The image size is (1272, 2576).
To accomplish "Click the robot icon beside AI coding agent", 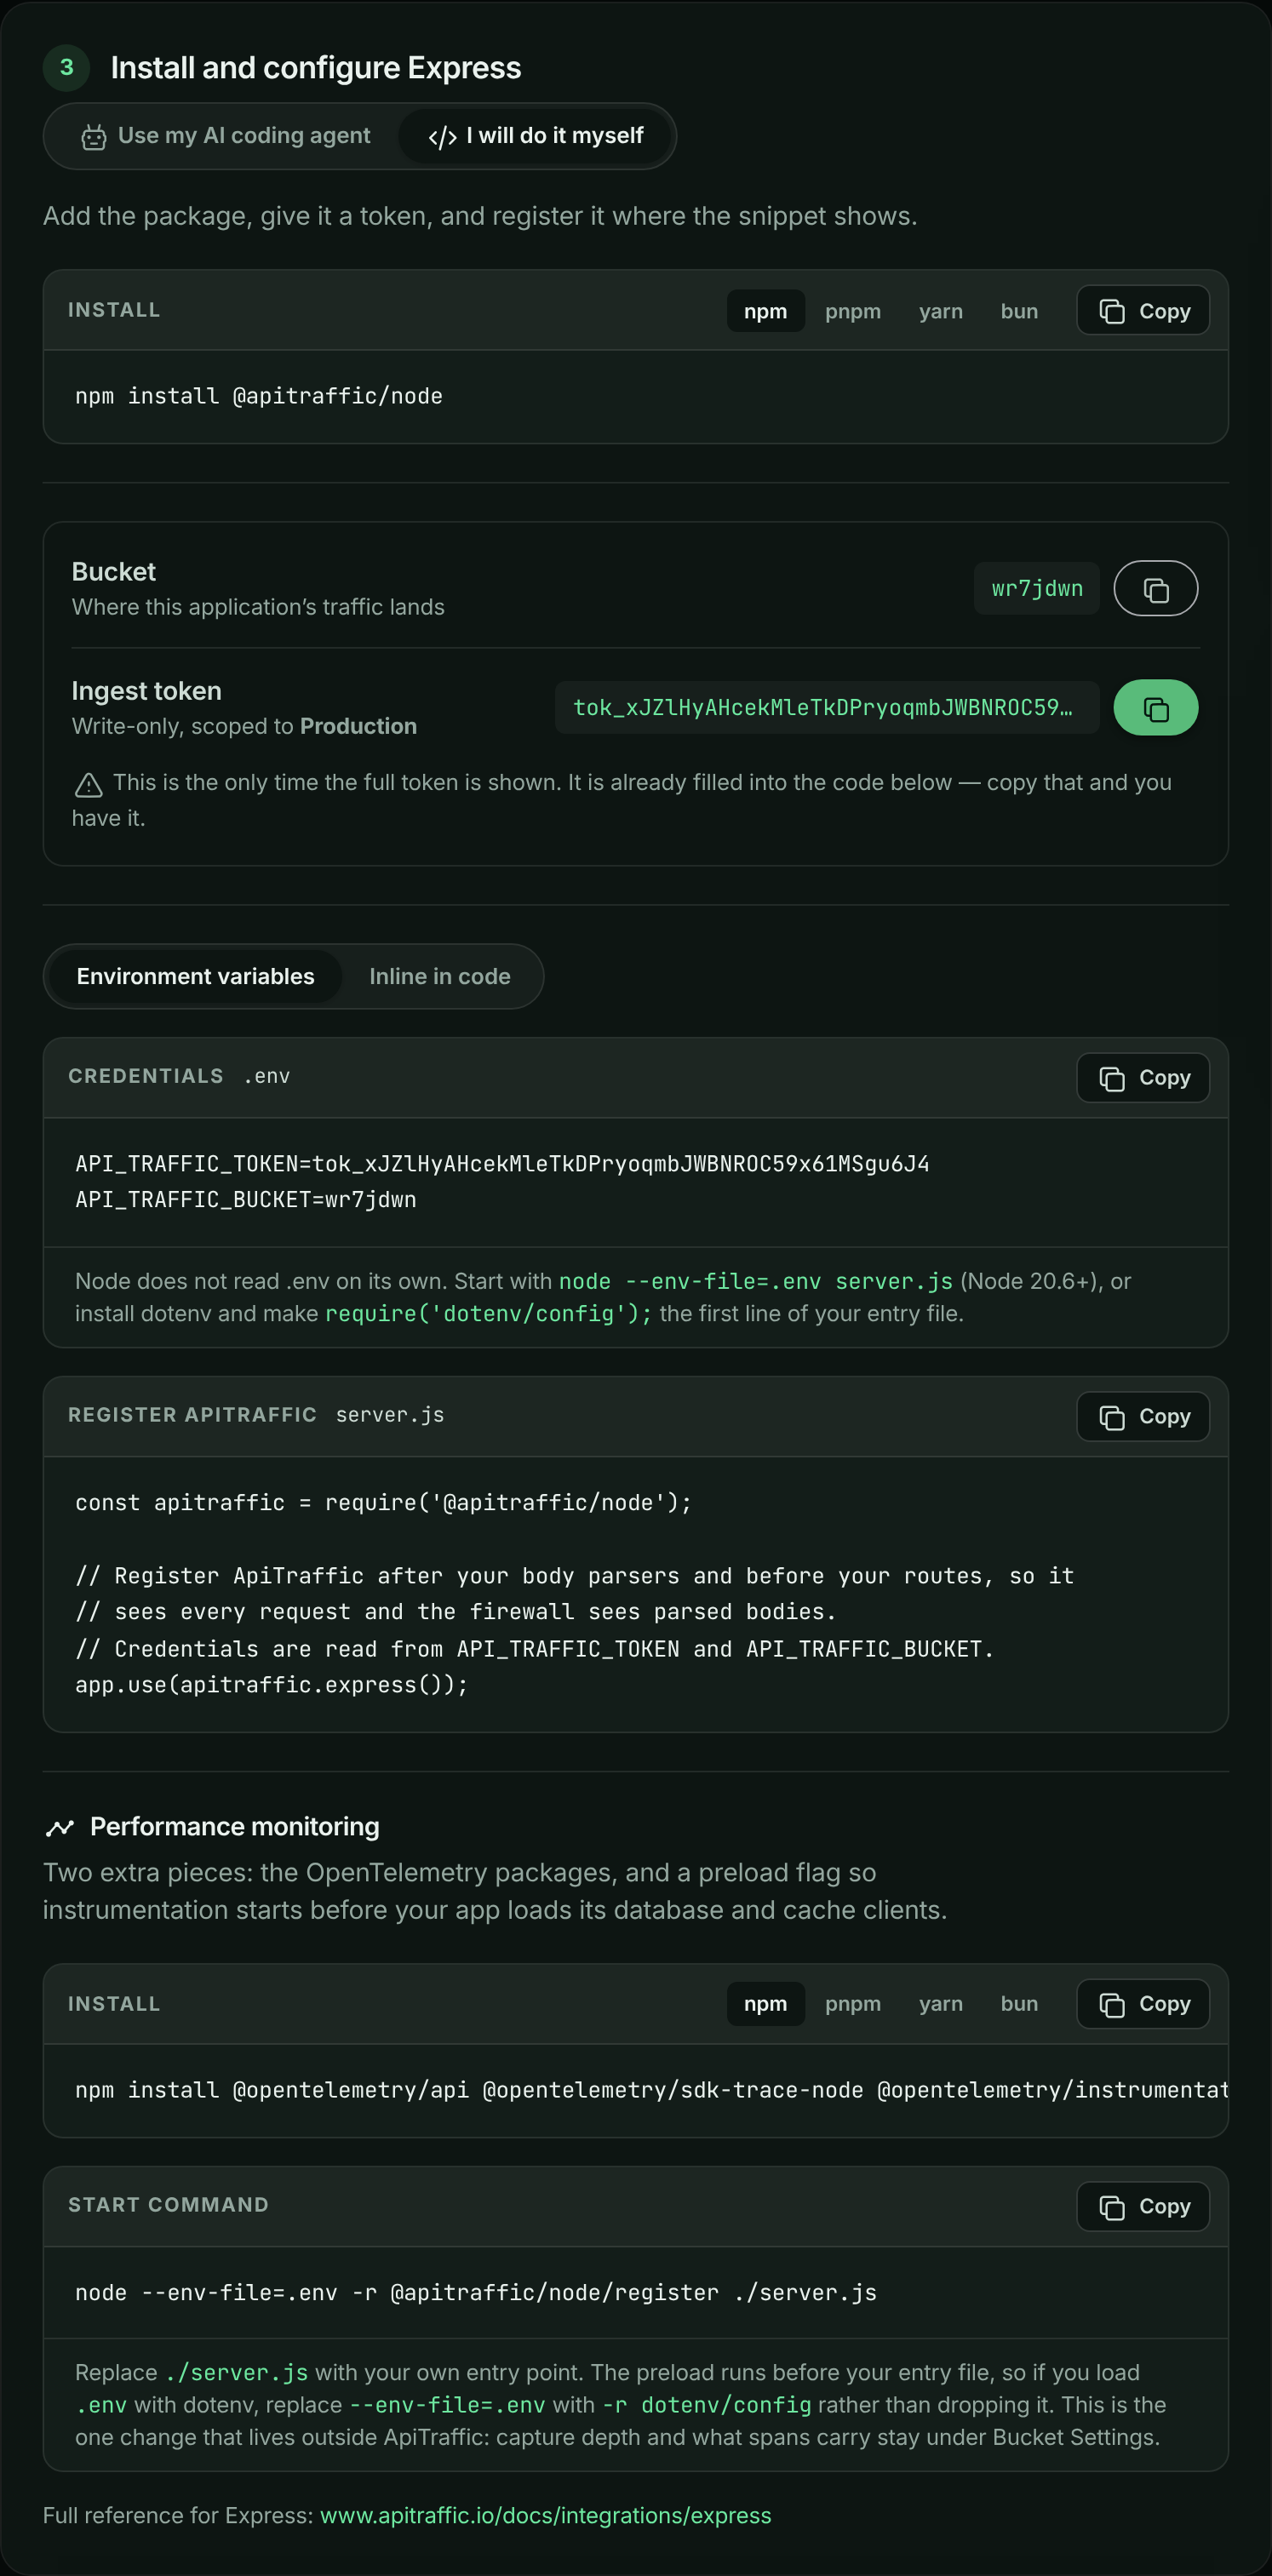I will [x=94, y=137].
